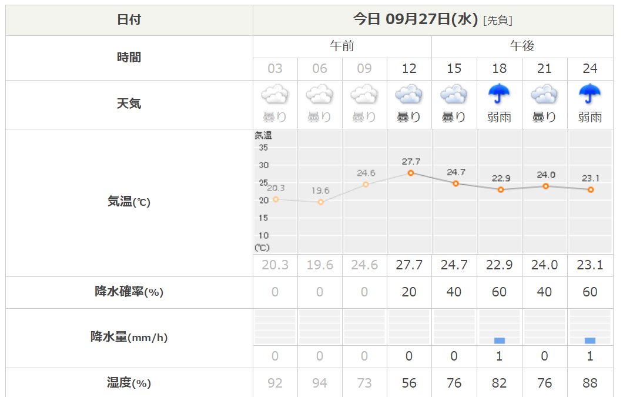Click the date heading 今日 09月27日(水)
The height and width of the screenshot is (397, 623).
(x=415, y=19)
